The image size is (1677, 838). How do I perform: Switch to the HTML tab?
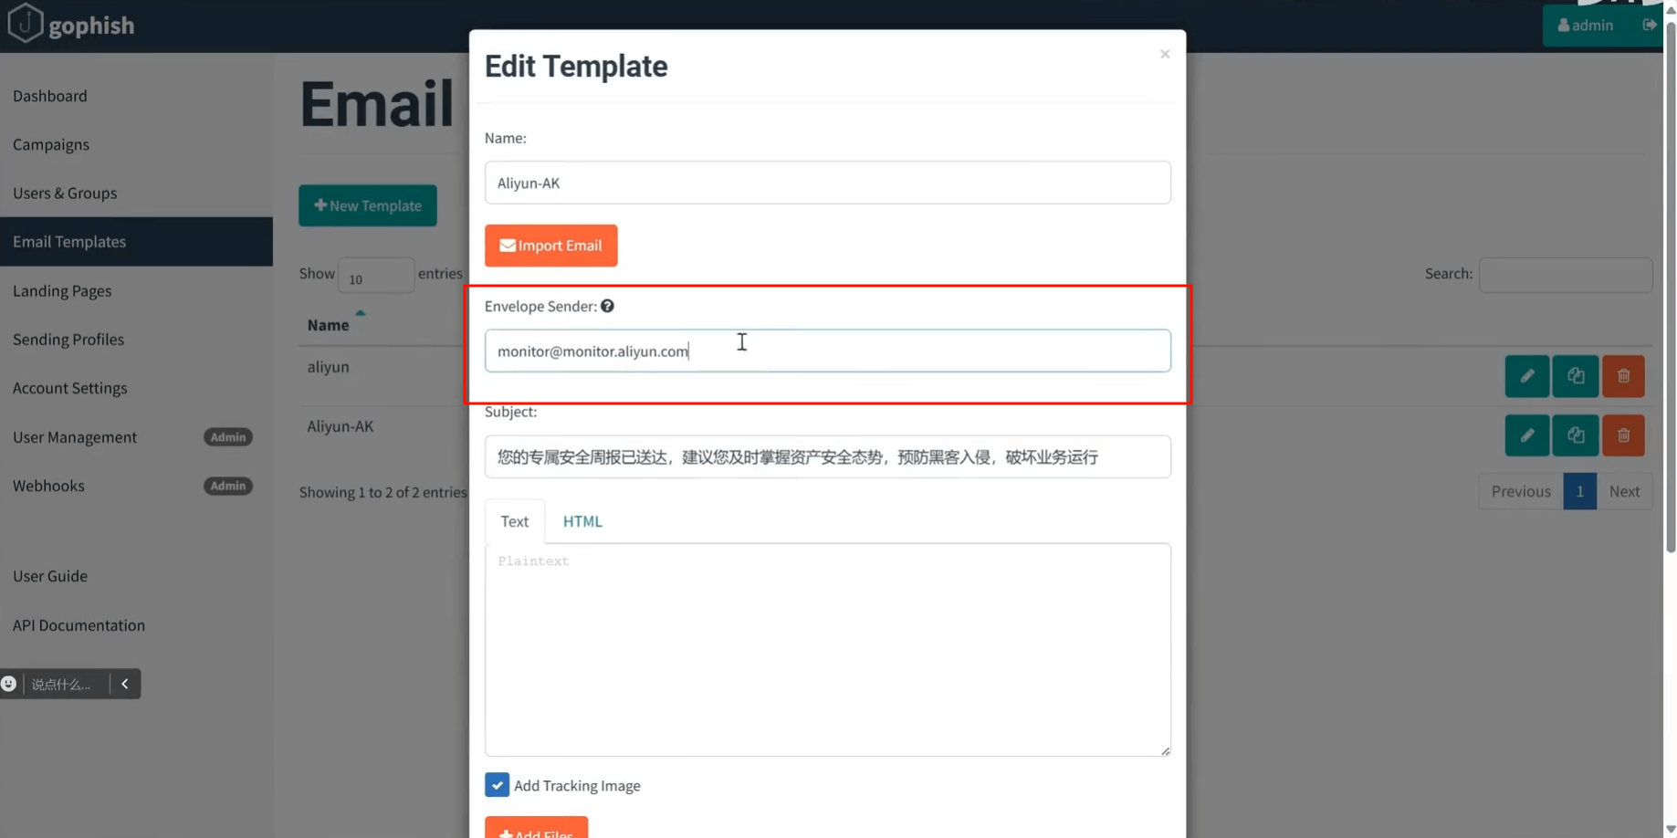(582, 521)
